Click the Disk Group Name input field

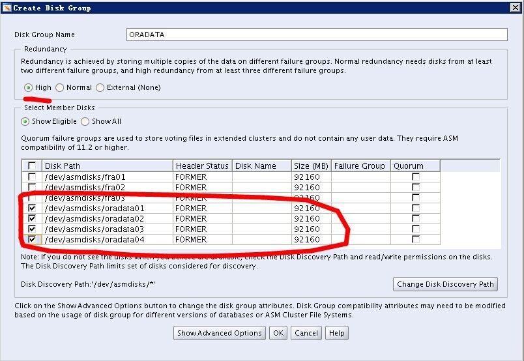coord(316,35)
